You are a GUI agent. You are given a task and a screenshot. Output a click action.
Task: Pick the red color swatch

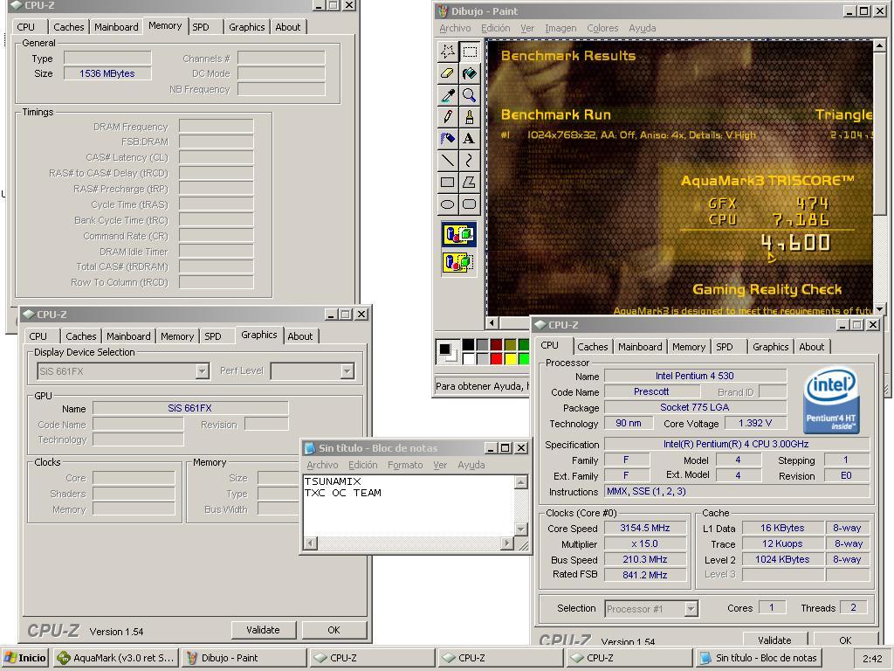tap(496, 358)
